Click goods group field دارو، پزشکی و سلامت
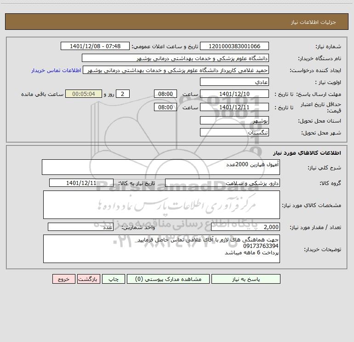The image size is (354, 342). 223,183
